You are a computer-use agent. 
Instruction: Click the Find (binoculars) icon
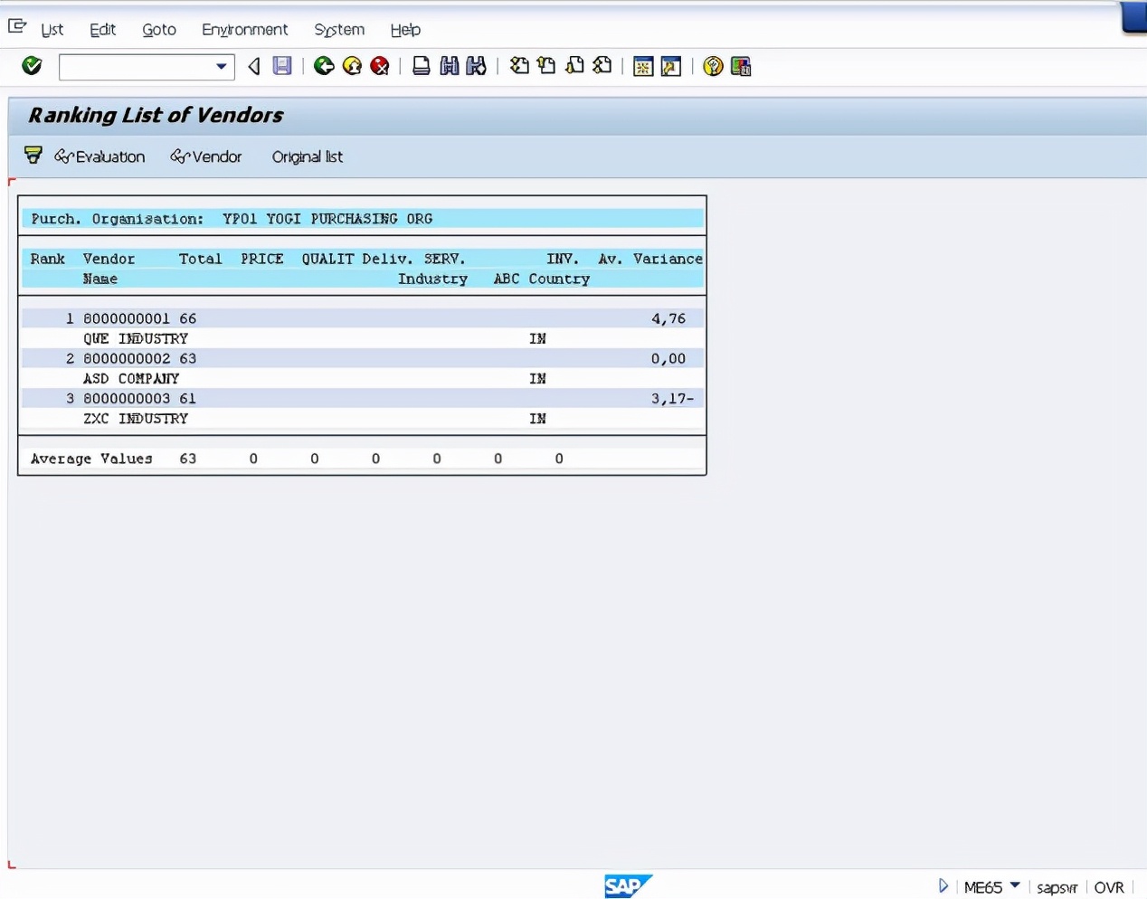[449, 66]
